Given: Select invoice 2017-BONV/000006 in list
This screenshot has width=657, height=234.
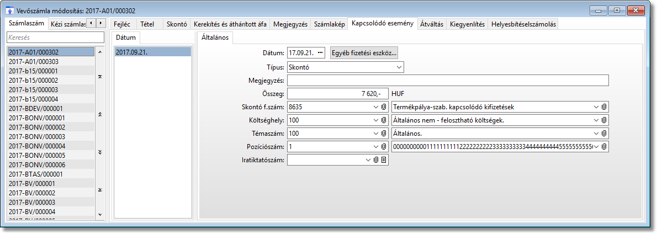Looking at the screenshot, I should click(x=50, y=164).
